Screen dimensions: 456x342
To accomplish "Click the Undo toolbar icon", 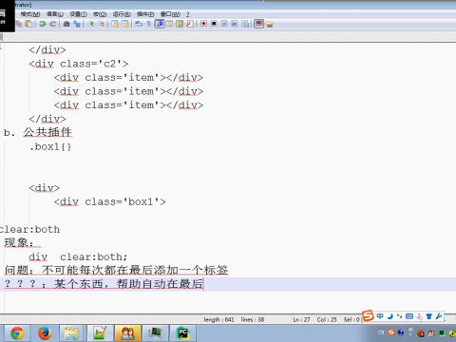I will click(43, 24).
